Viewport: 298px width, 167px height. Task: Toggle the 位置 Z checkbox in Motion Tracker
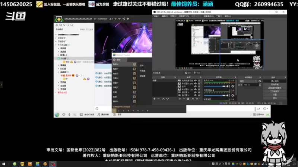134,88
